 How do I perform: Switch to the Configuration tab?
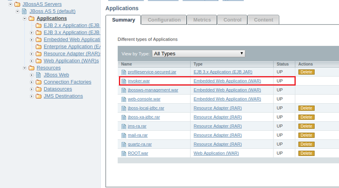pos(164,20)
